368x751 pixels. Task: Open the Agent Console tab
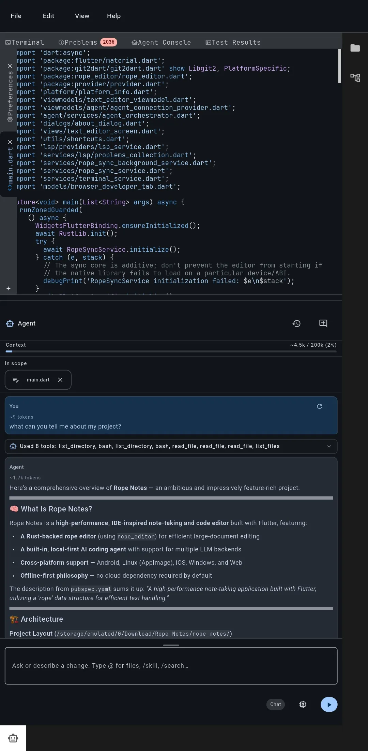161,42
